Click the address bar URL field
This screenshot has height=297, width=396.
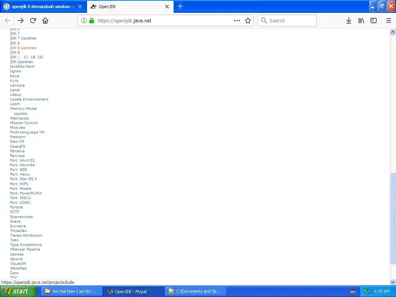point(166,20)
